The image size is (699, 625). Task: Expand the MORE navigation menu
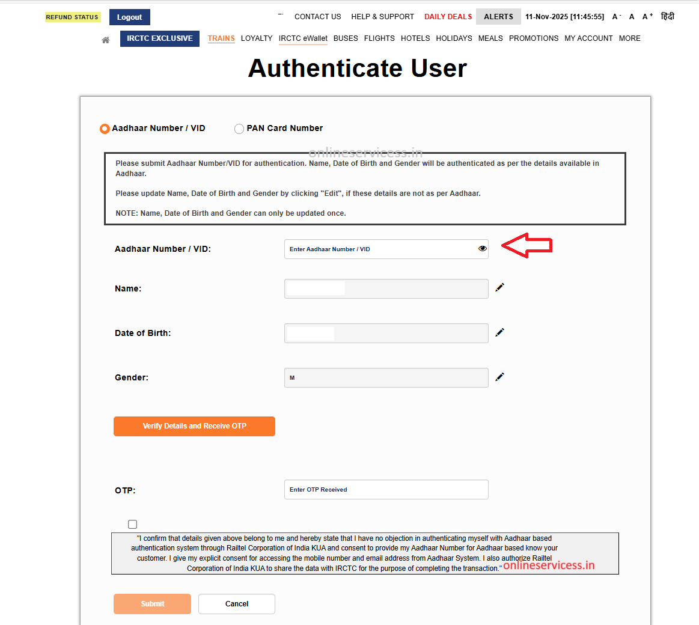coord(629,38)
